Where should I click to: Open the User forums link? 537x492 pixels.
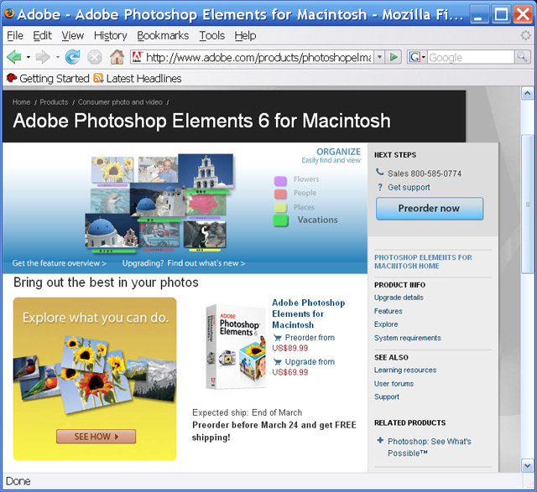point(394,384)
